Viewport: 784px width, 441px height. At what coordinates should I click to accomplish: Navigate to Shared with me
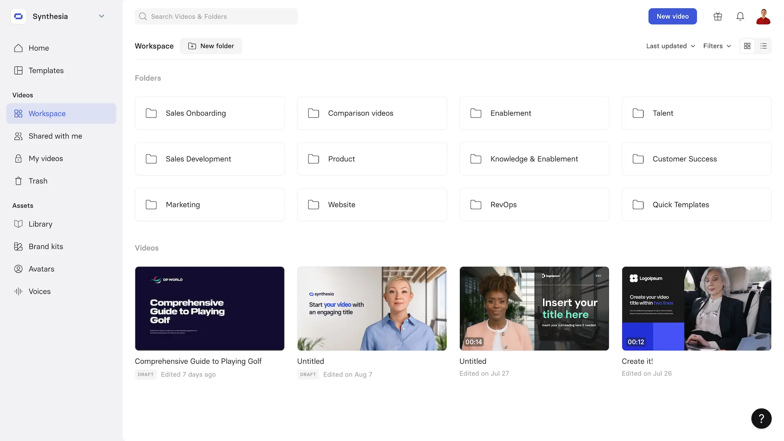pos(55,136)
